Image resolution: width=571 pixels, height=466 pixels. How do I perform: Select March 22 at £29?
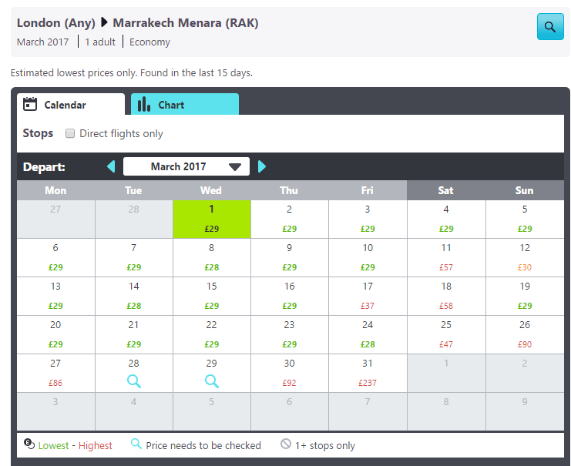tap(212, 335)
